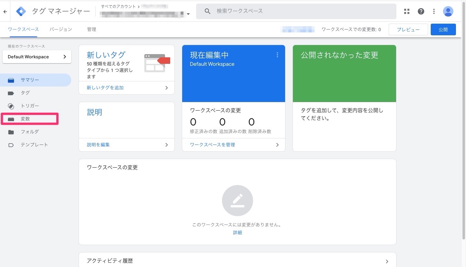The image size is (466, 267).
Task: Click the ワークスペースでの変更数: 0 text
Action: click(x=351, y=29)
